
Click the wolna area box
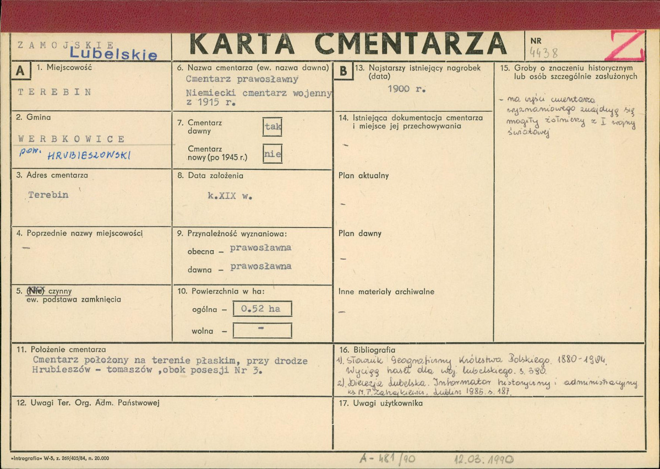(262, 330)
